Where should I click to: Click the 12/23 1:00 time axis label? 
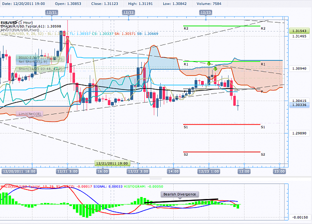point(209,171)
